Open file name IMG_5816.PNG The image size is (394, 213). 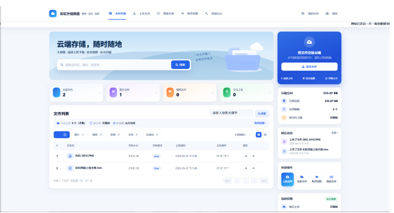click(x=85, y=155)
